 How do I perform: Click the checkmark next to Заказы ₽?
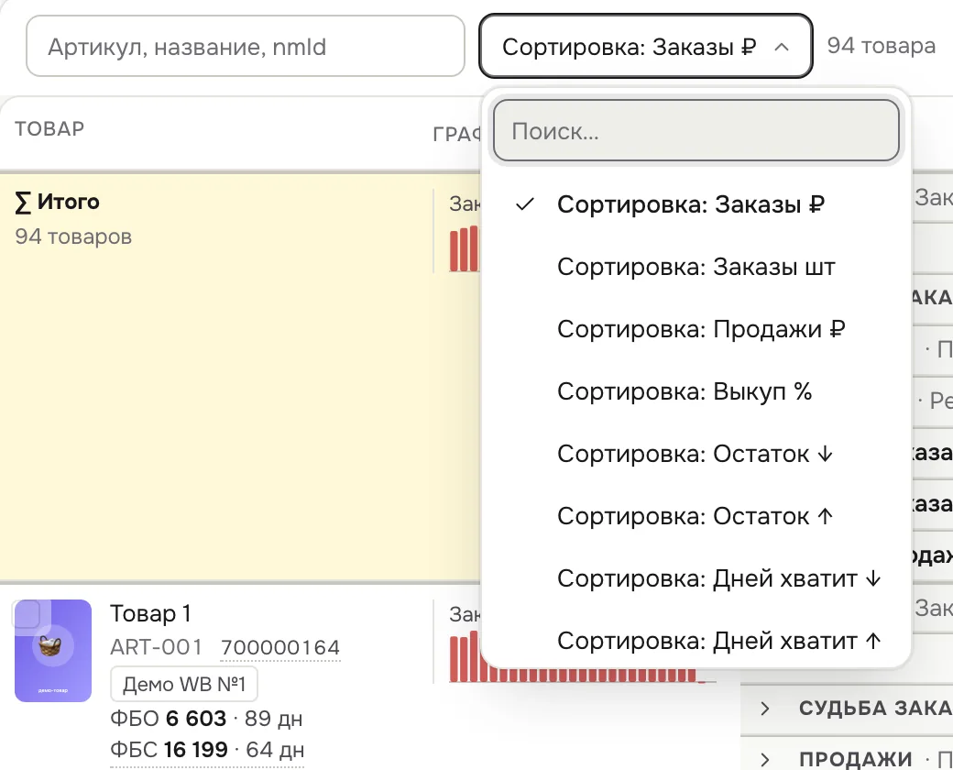tap(524, 204)
